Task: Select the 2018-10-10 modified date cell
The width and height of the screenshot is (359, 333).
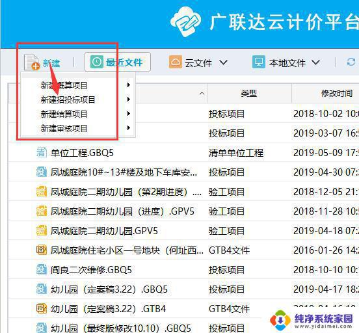Action: point(326,270)
